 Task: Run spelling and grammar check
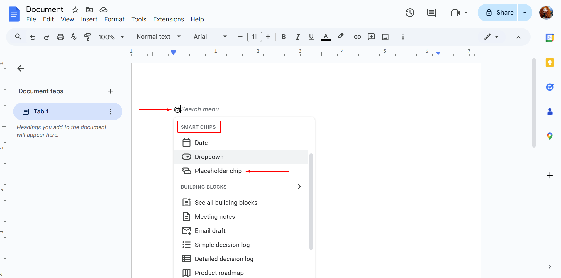click(x=74, y=37)
